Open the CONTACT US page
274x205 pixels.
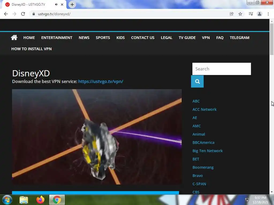point(143,38)
